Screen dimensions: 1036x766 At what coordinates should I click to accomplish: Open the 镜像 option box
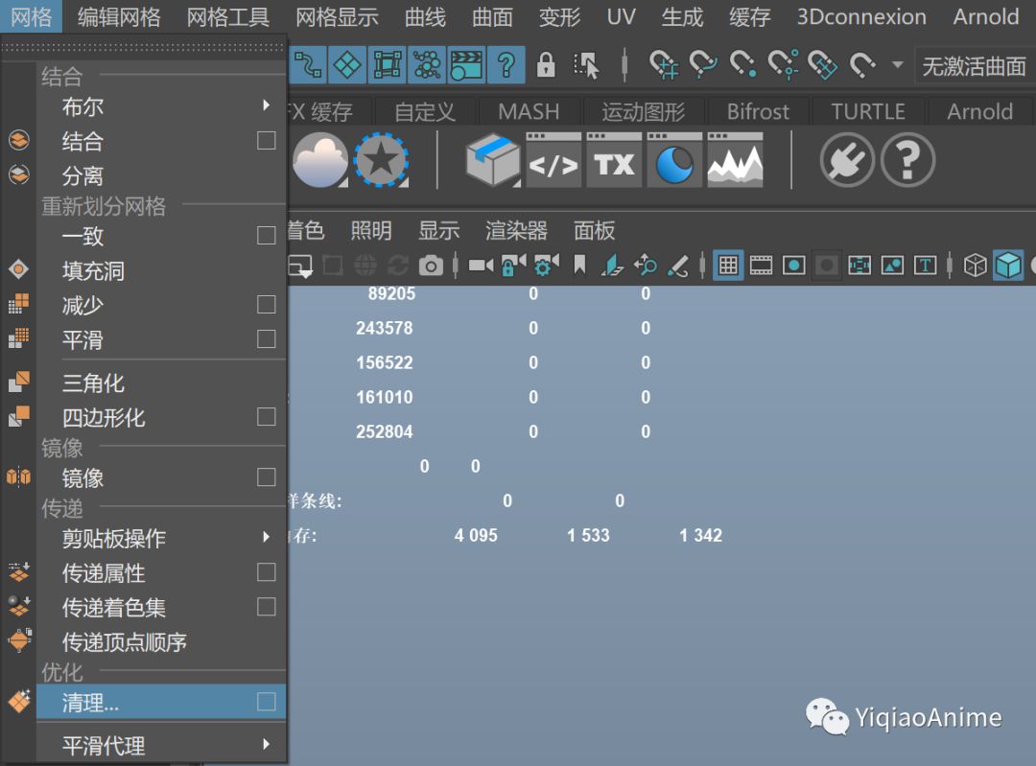click(x=266, y=477)
